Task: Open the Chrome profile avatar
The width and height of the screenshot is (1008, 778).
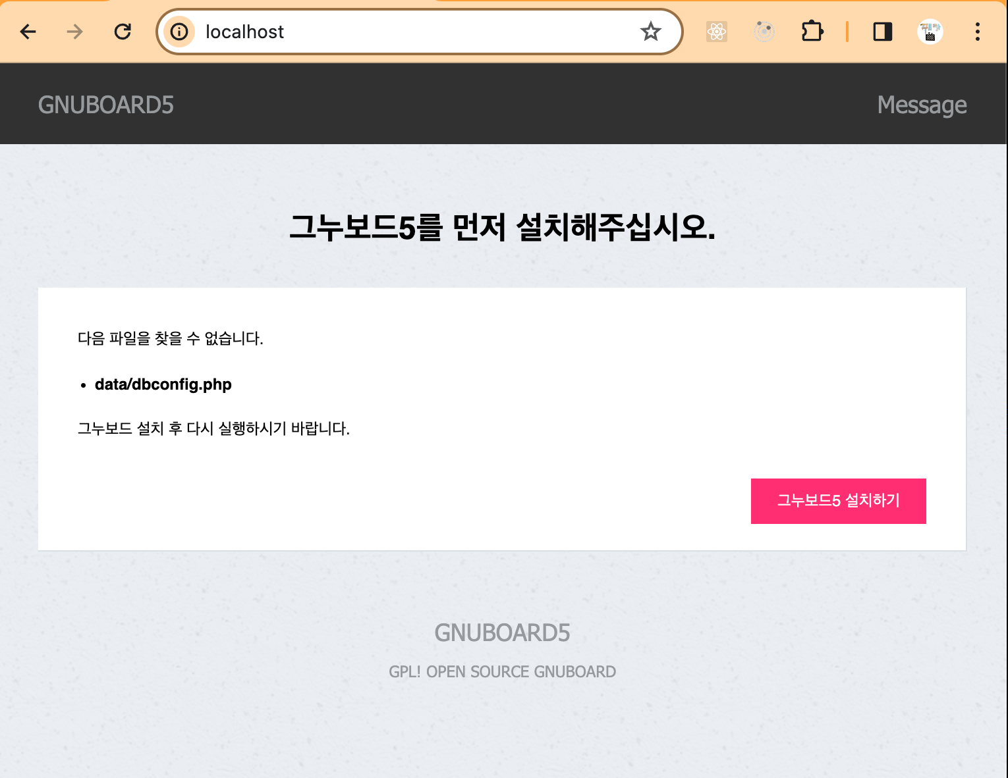Action: (930, 32)
